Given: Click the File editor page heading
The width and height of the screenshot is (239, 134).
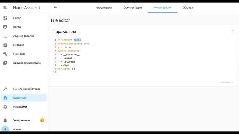Looking at the screenshot, I should point(60,20).
